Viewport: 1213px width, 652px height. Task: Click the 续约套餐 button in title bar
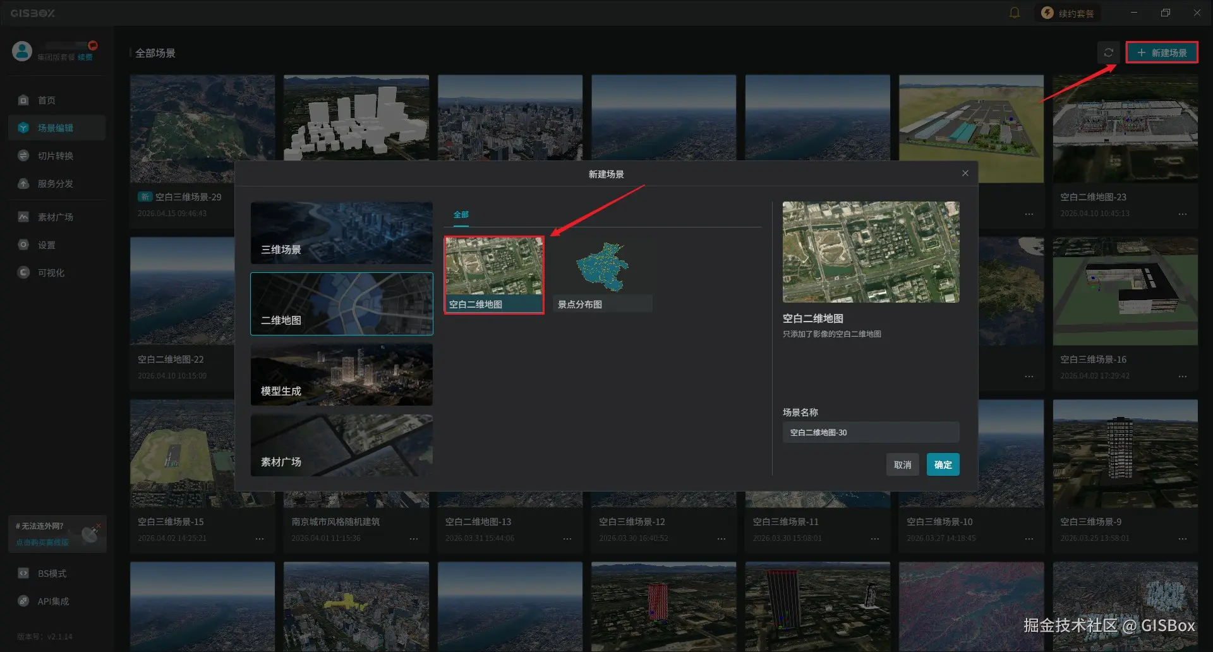[x=1068, y=13]
